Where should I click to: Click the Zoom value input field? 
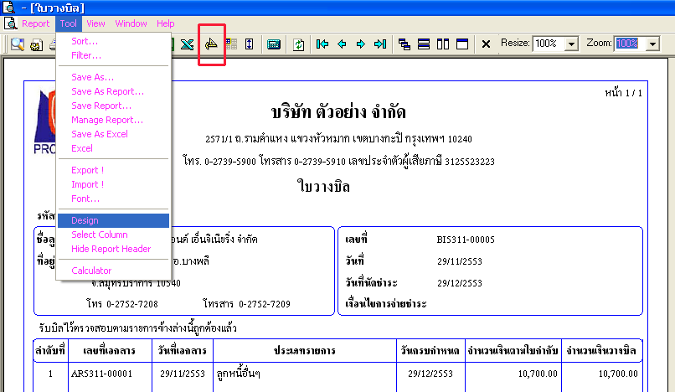click(x=631, y=44)
